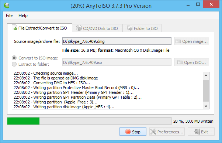
Task: Open the Help menu
Action: coord(23,15)
